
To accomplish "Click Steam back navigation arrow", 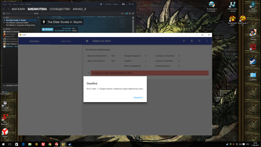I will pyautogui.click(x=4, y=9).
